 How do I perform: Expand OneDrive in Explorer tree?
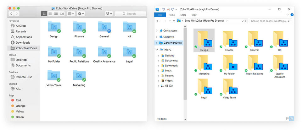point(157,37)
